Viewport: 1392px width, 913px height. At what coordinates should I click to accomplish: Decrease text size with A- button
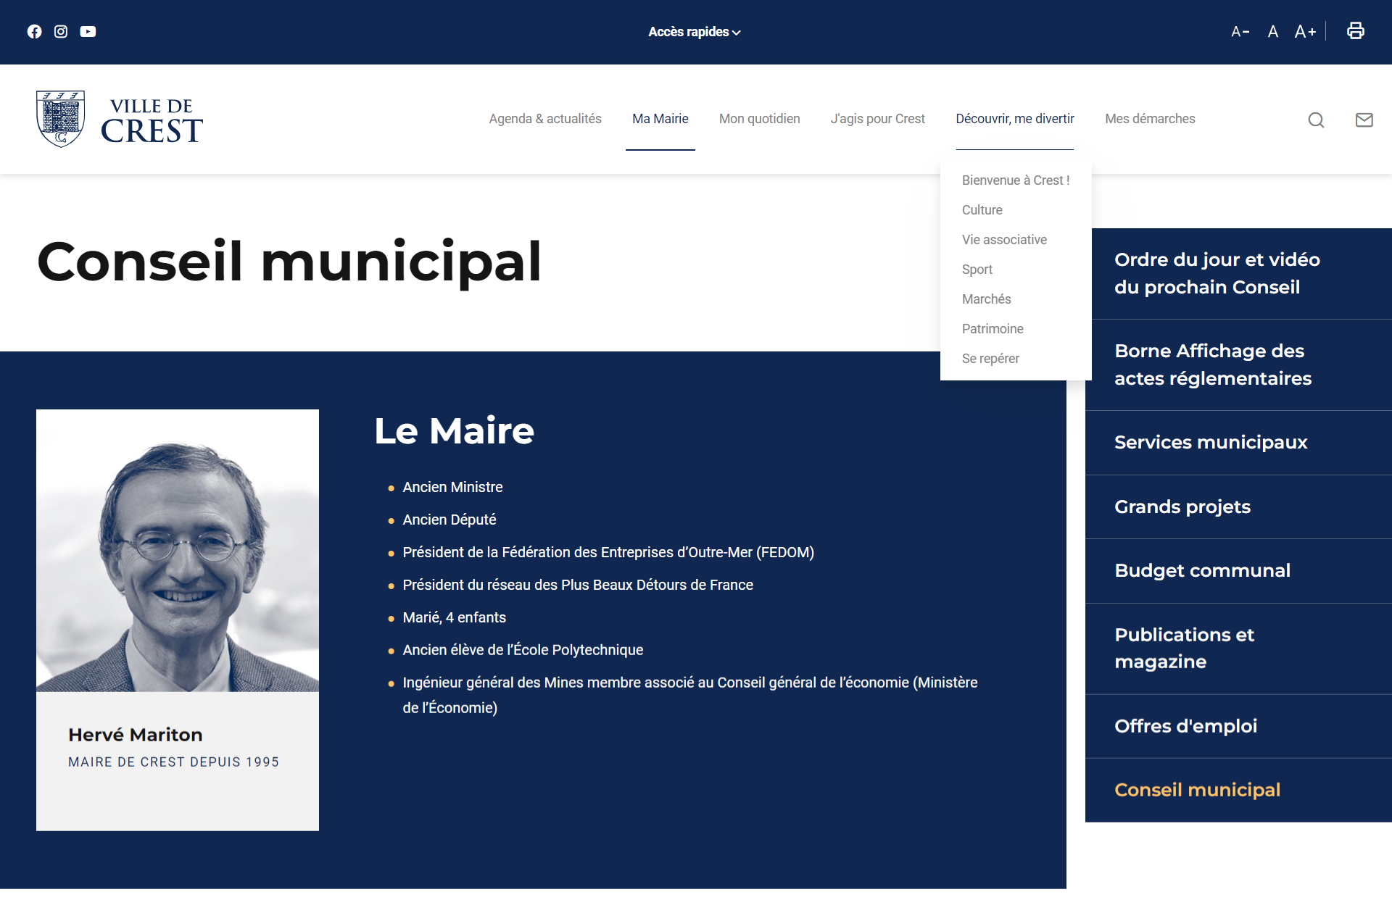tap(1240, 31)
